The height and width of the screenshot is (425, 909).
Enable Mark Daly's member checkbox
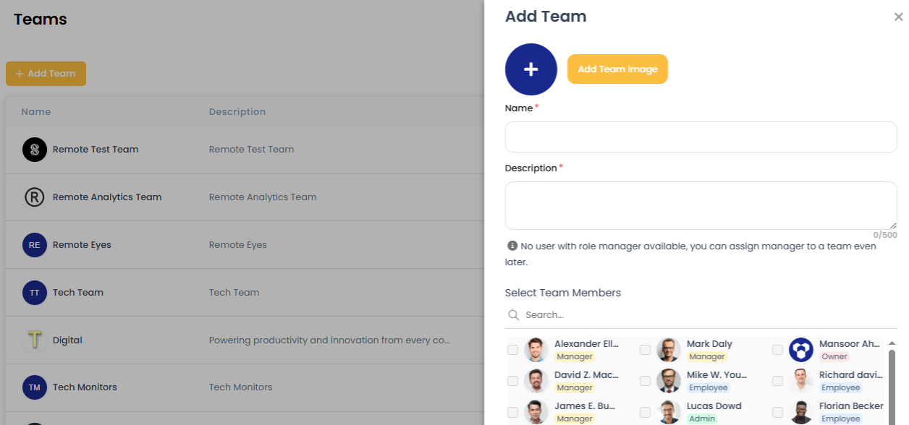pyautogui.click(x=645, y=350)
